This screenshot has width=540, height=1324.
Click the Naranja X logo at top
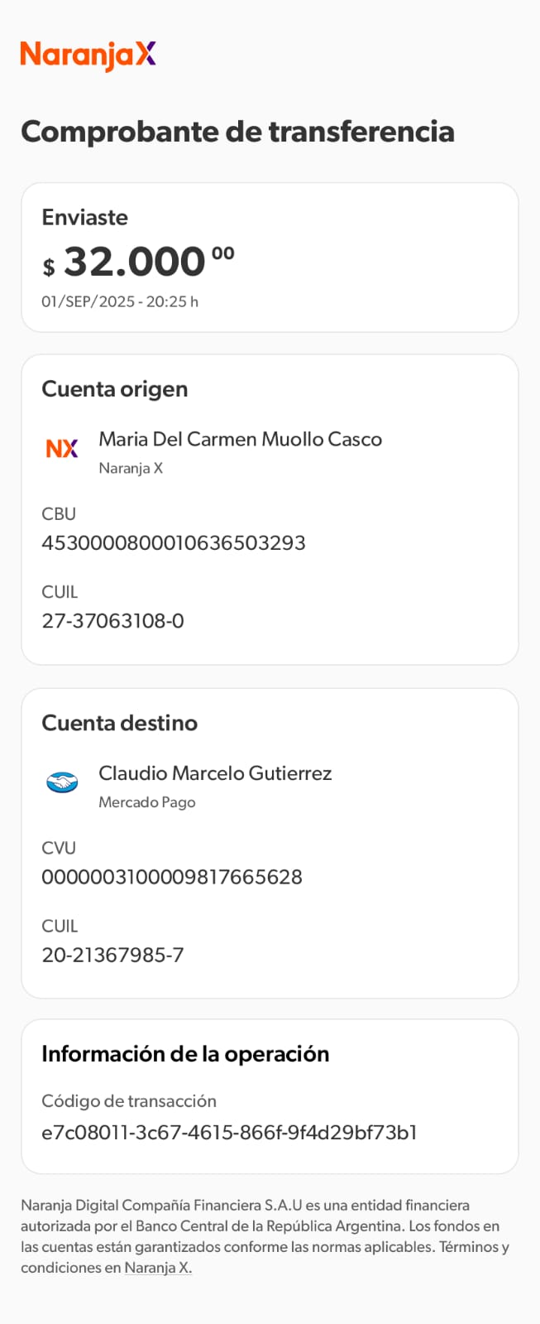coord(88,55)
